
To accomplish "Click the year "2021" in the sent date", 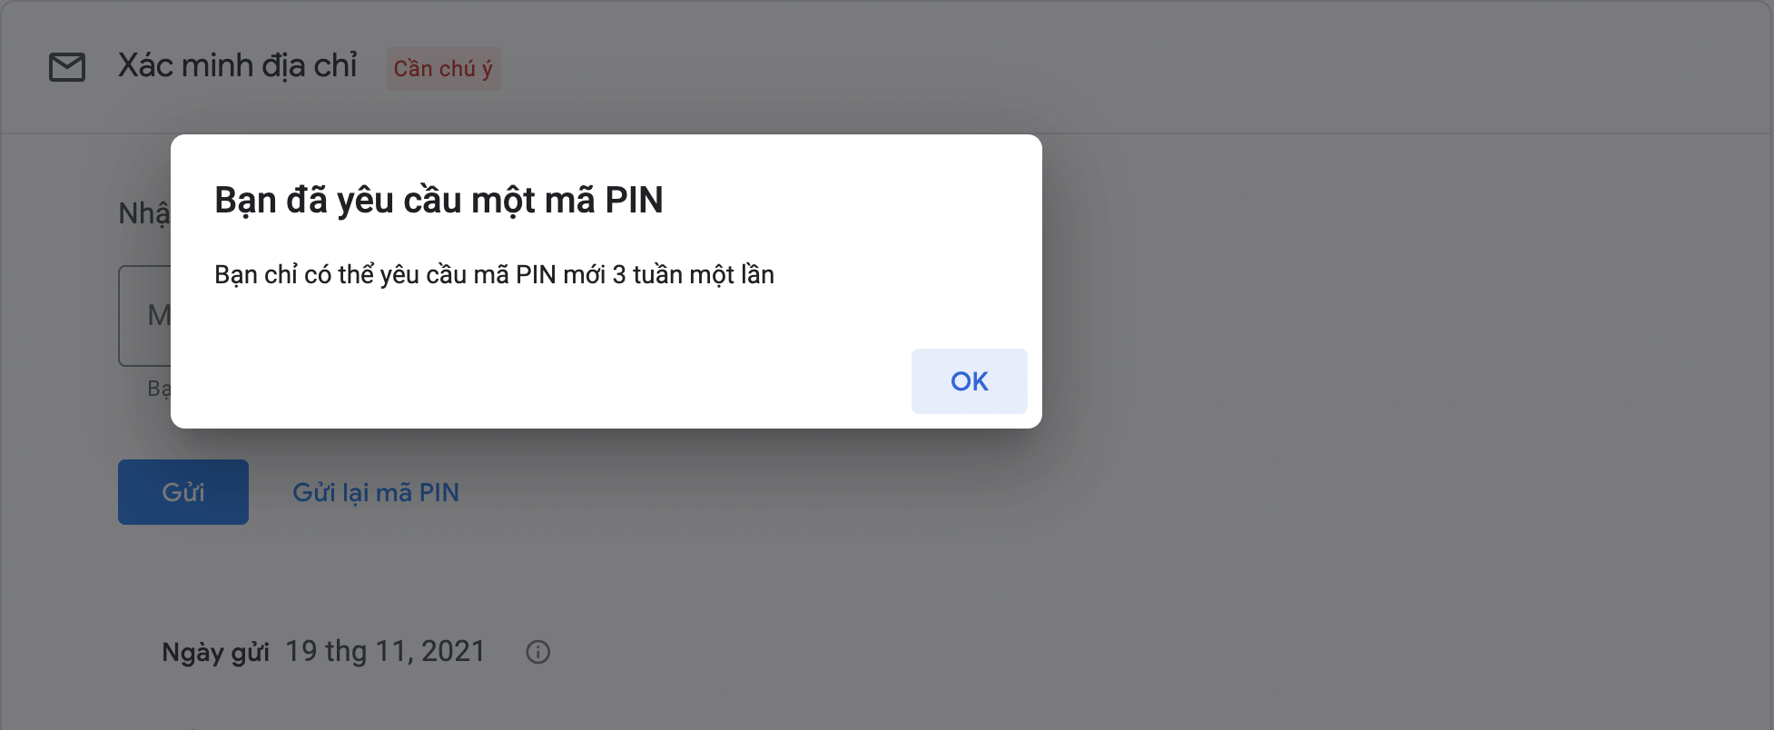I will tap(453, 652).
